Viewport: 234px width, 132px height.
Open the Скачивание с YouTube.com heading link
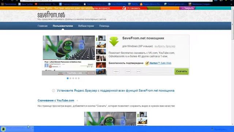click(x=56, y=100)
